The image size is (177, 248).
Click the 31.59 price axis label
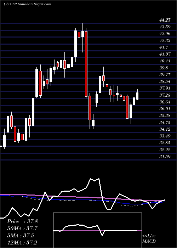coord(165,157)
